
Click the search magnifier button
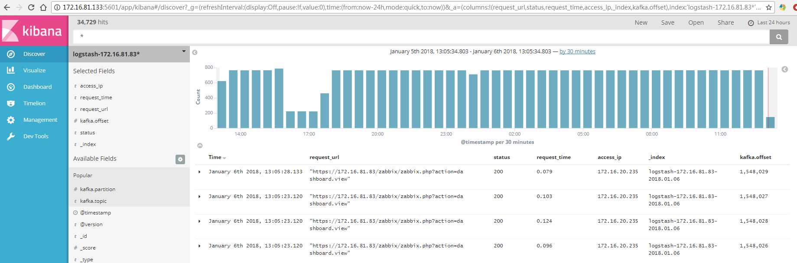point(779,37)
